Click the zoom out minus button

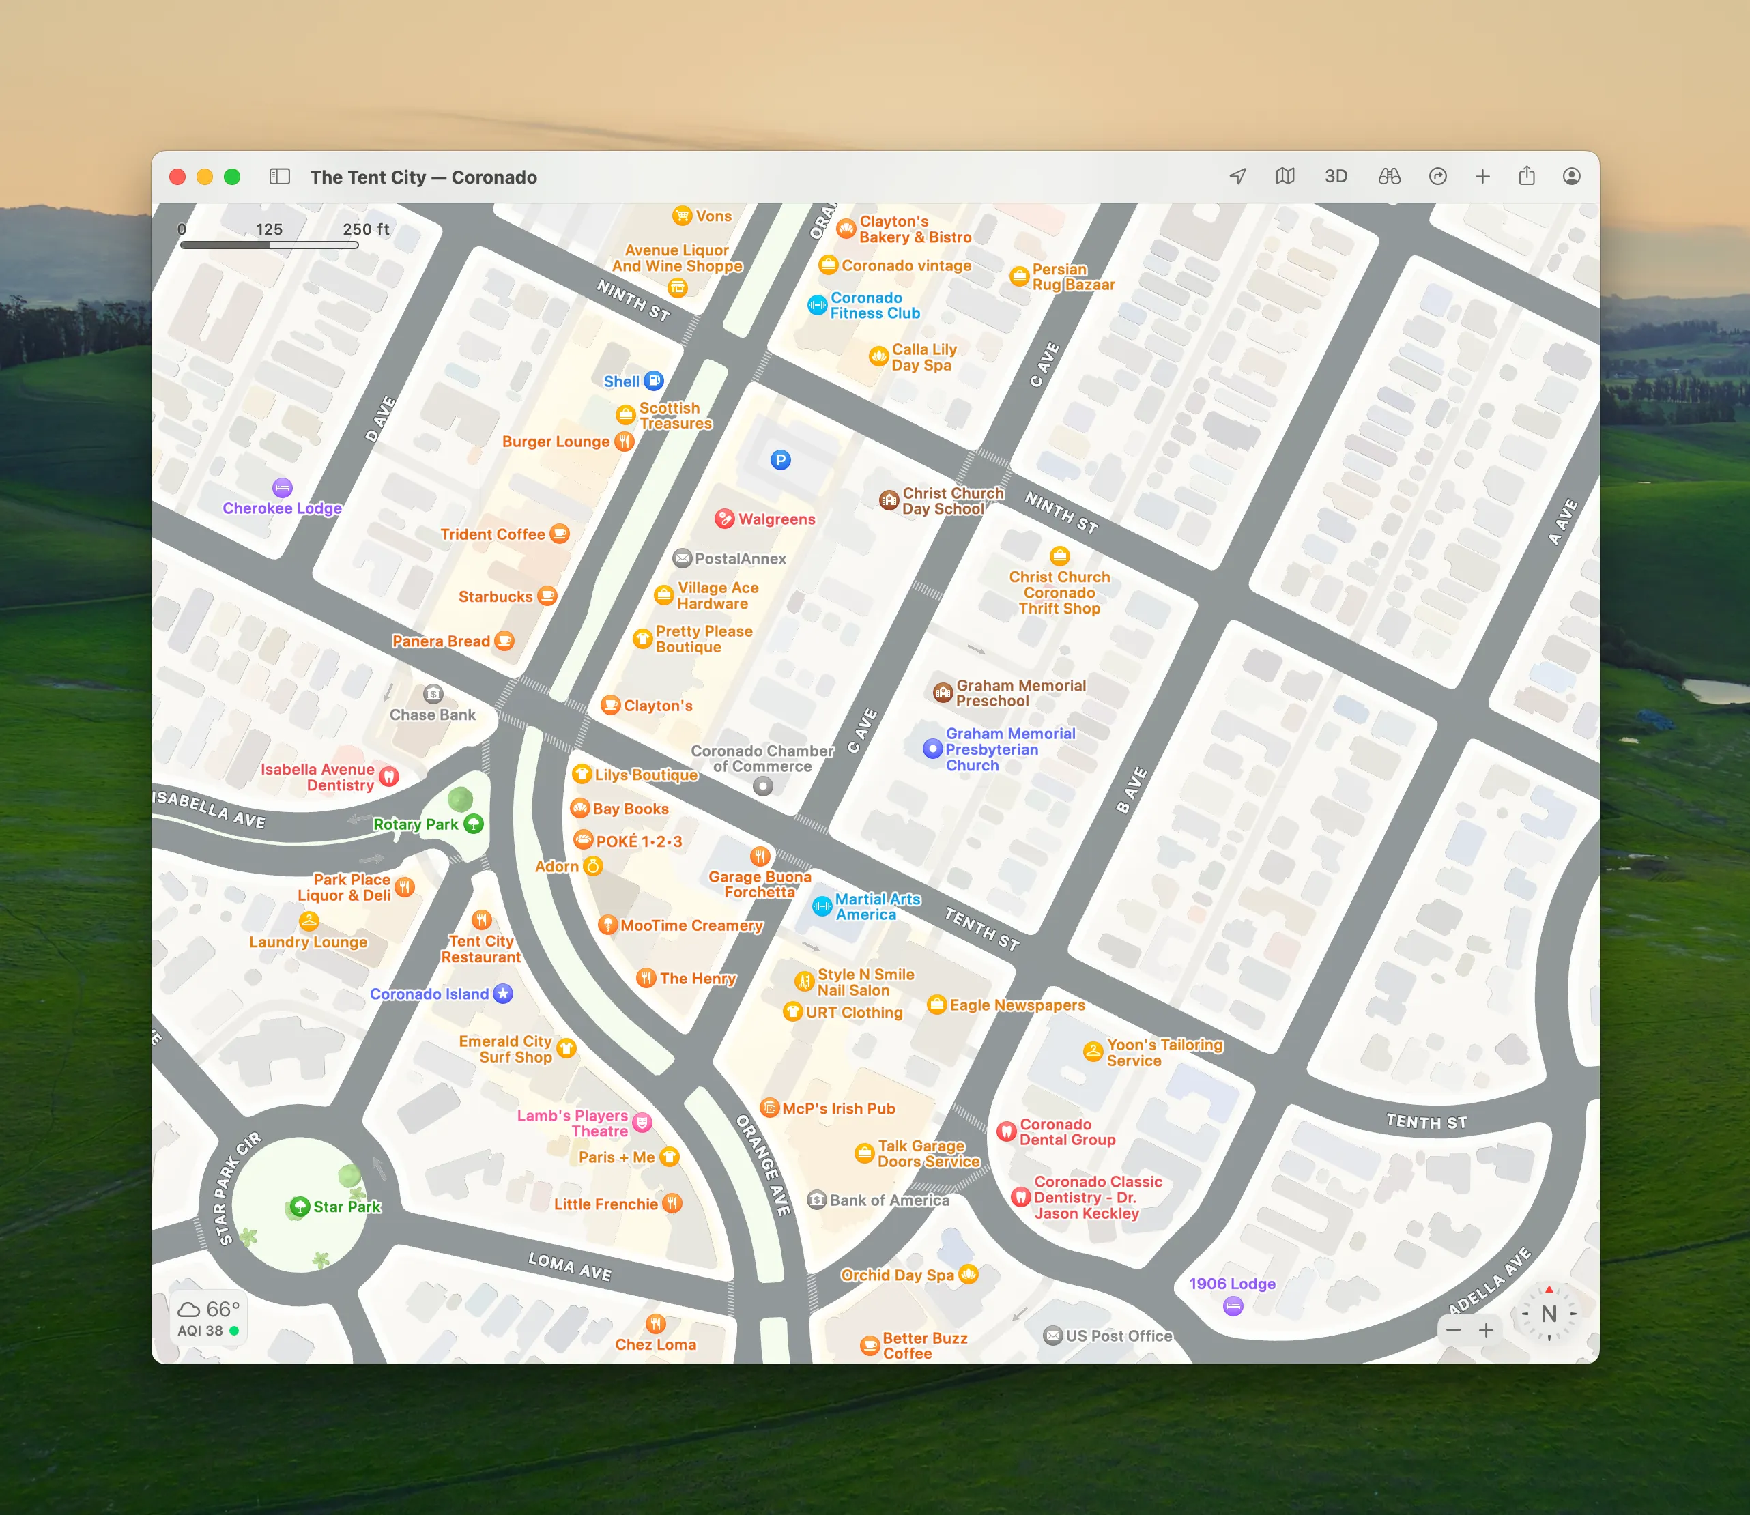(x=1453, y=1330)
